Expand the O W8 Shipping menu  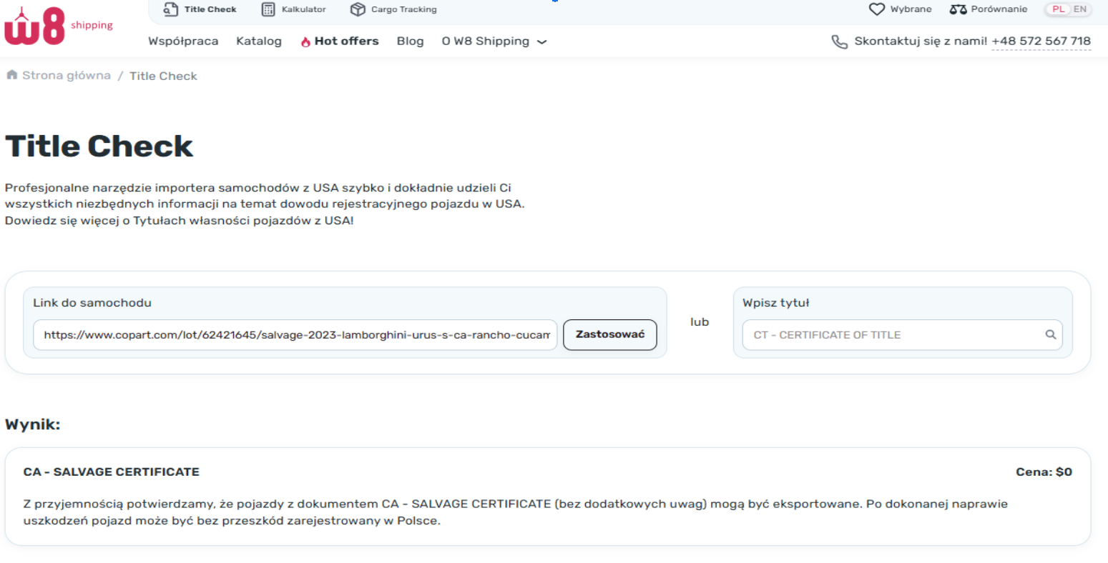coord(494,41)
